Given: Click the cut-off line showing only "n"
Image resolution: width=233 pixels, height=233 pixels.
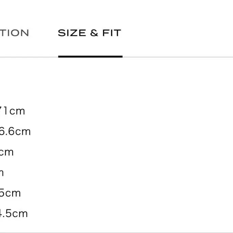Looking at the screenshot, I should pyautogui.click(x=2, y=173).
